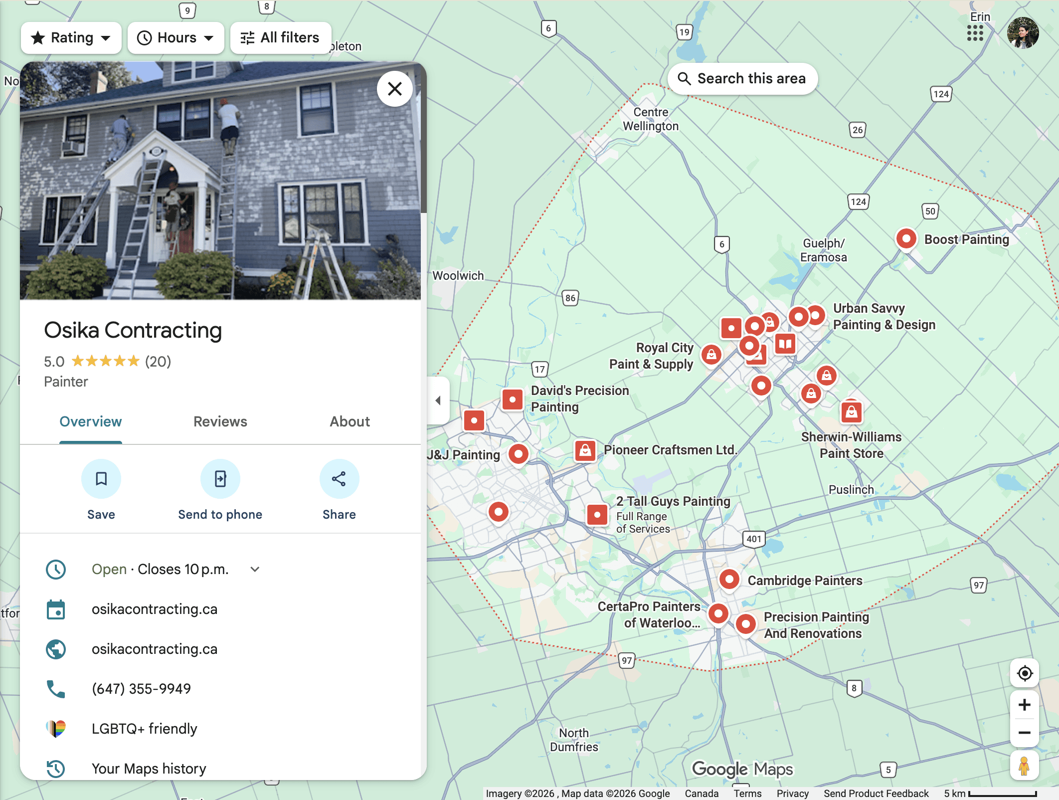Open the Google account profile picture
Image resolution: width=1059 pixels, height=800 pixels.
click(x=1023, y=33)
